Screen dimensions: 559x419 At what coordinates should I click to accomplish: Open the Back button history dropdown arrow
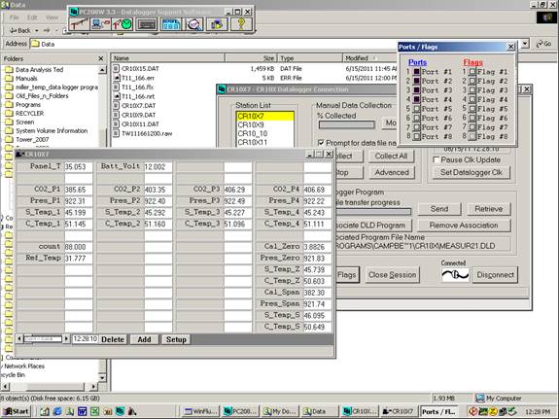(x=37, y=31)
